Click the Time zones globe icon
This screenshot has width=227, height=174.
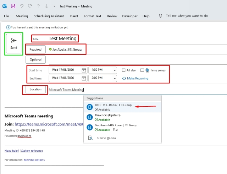coord(147,70)
